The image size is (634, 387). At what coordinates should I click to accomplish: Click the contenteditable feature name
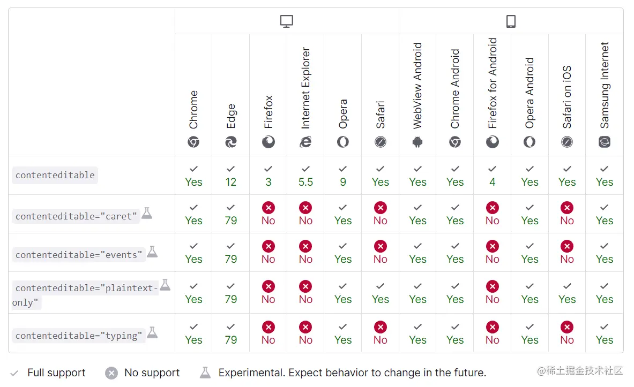(55, 175)
